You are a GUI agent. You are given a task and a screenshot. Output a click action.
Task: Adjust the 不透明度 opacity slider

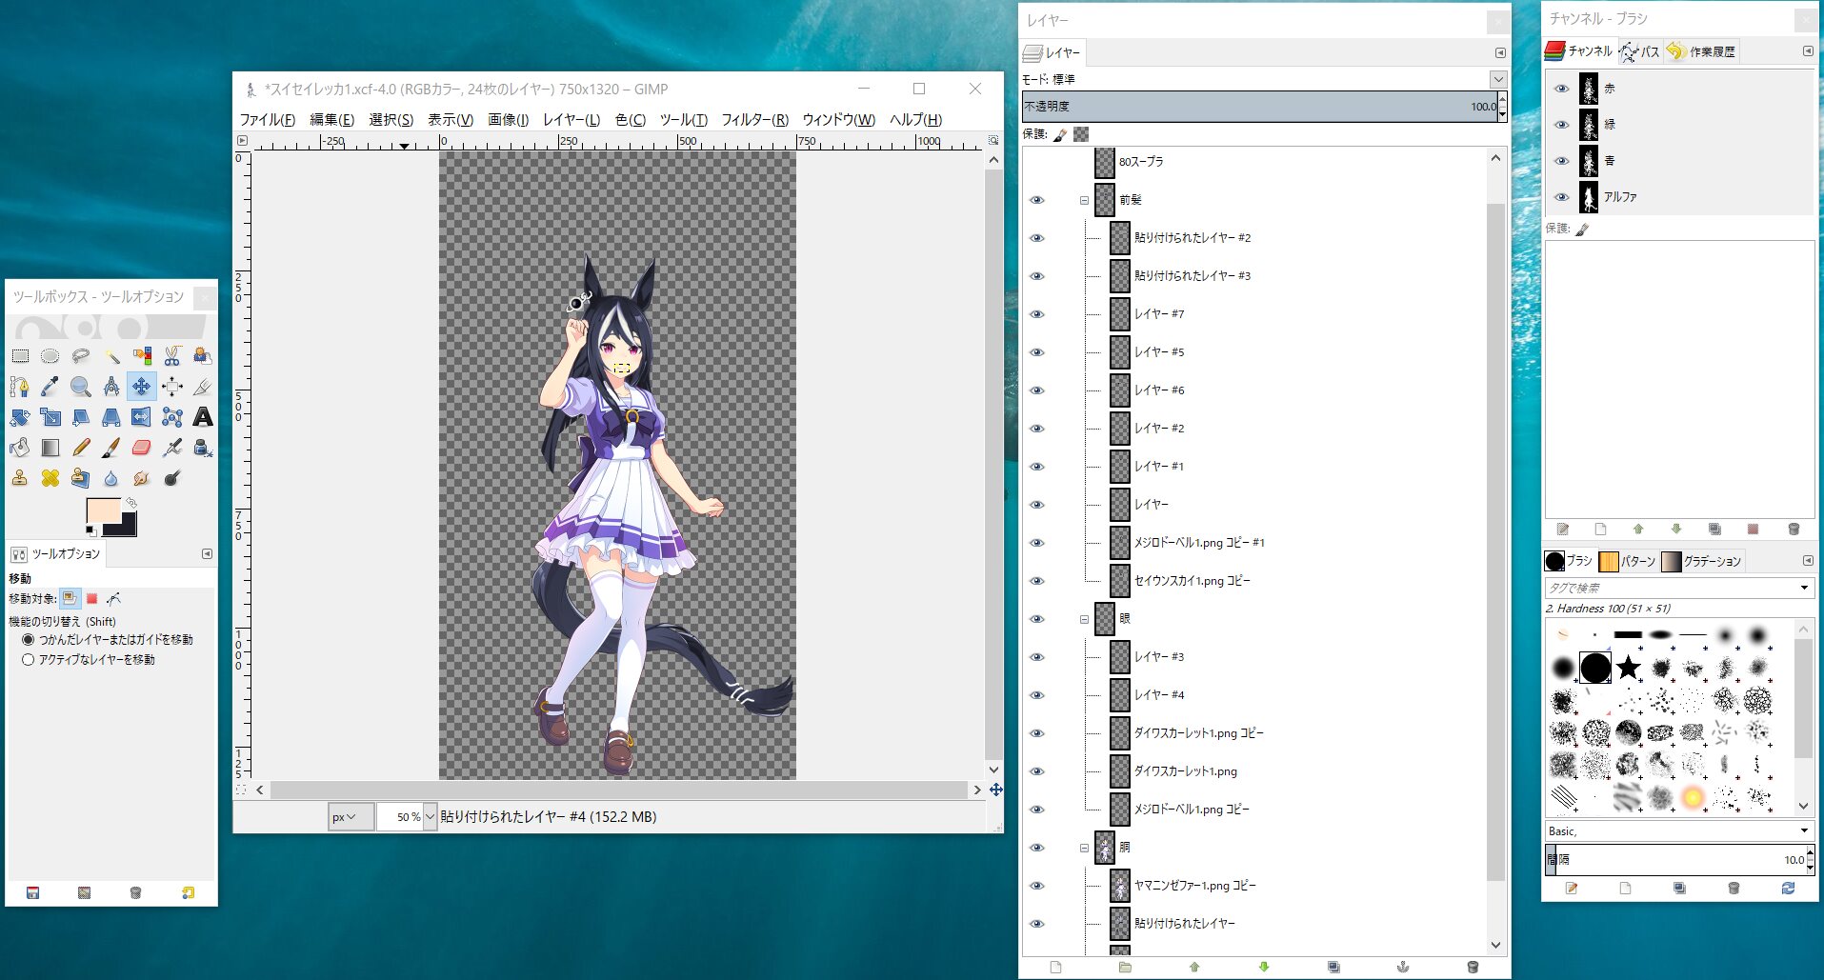pyautogui.click(x=1259, y=107)
